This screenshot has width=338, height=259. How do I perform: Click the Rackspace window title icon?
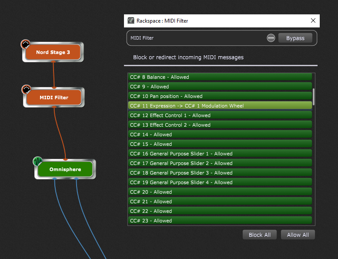pyautogui.click(x=131, y=21)
